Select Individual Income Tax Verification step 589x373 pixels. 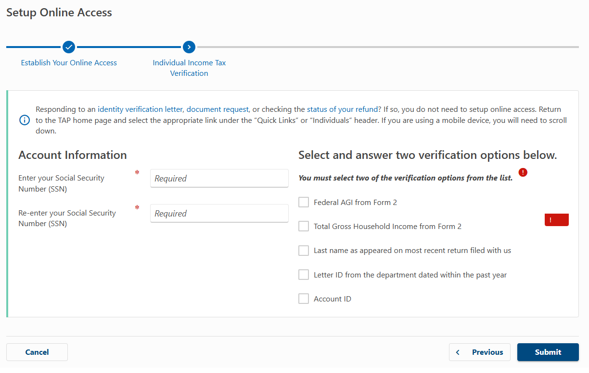coord(189,68)
